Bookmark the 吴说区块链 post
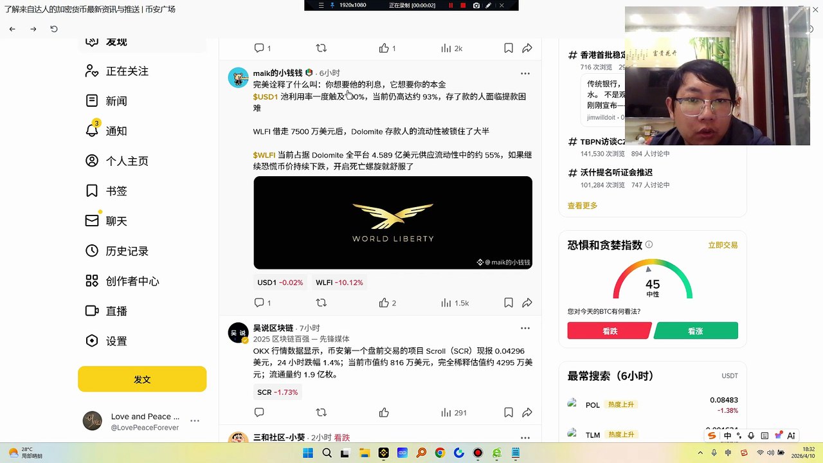This screenshot has height=463, width=823. click(509, 412)
